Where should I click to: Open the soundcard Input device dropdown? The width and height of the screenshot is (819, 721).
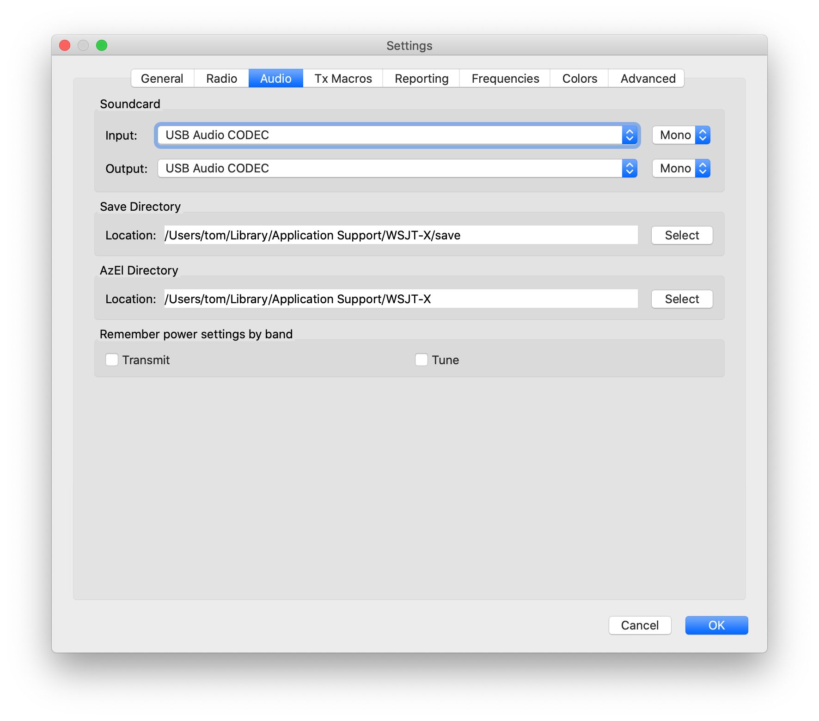[x=397, y=135]
